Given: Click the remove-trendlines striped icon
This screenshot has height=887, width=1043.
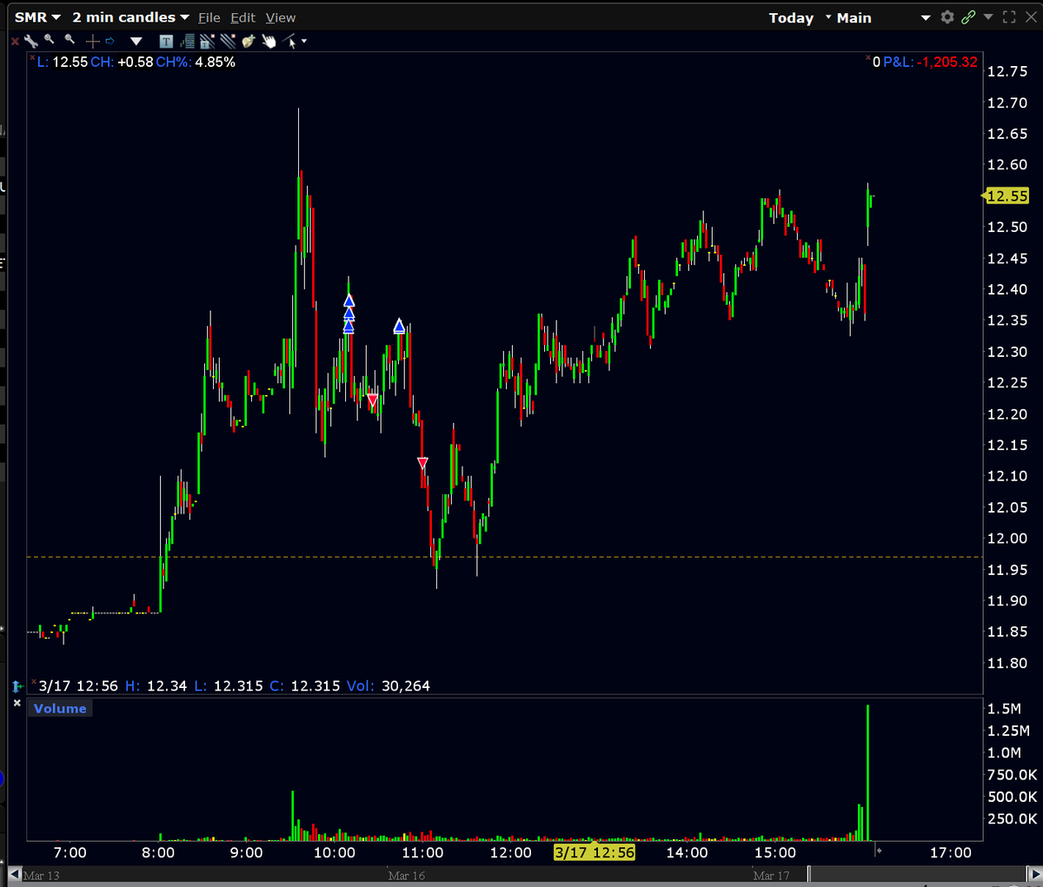Looking at the screenshot, I should [228, 41].
